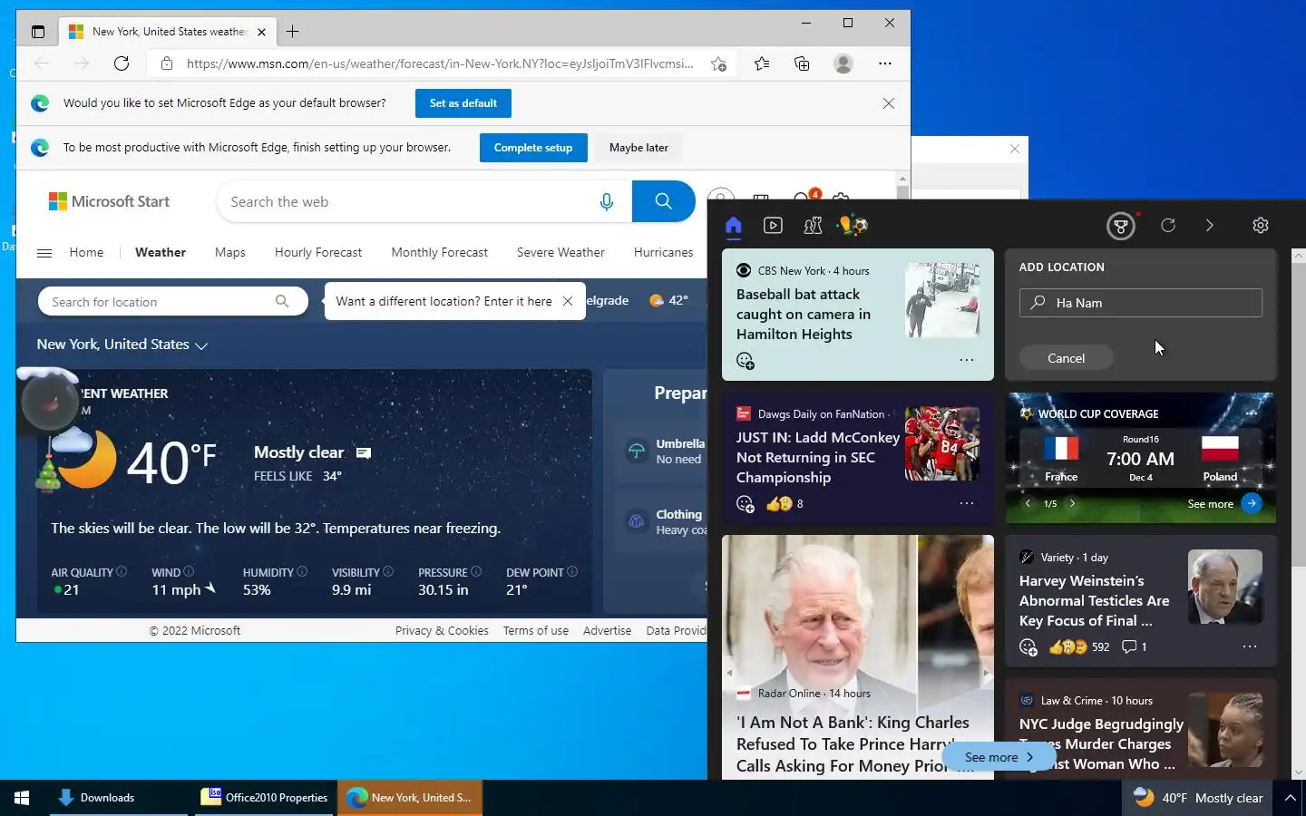
Task: Click the location search magnifier icon
Action: tap(282, 301)
